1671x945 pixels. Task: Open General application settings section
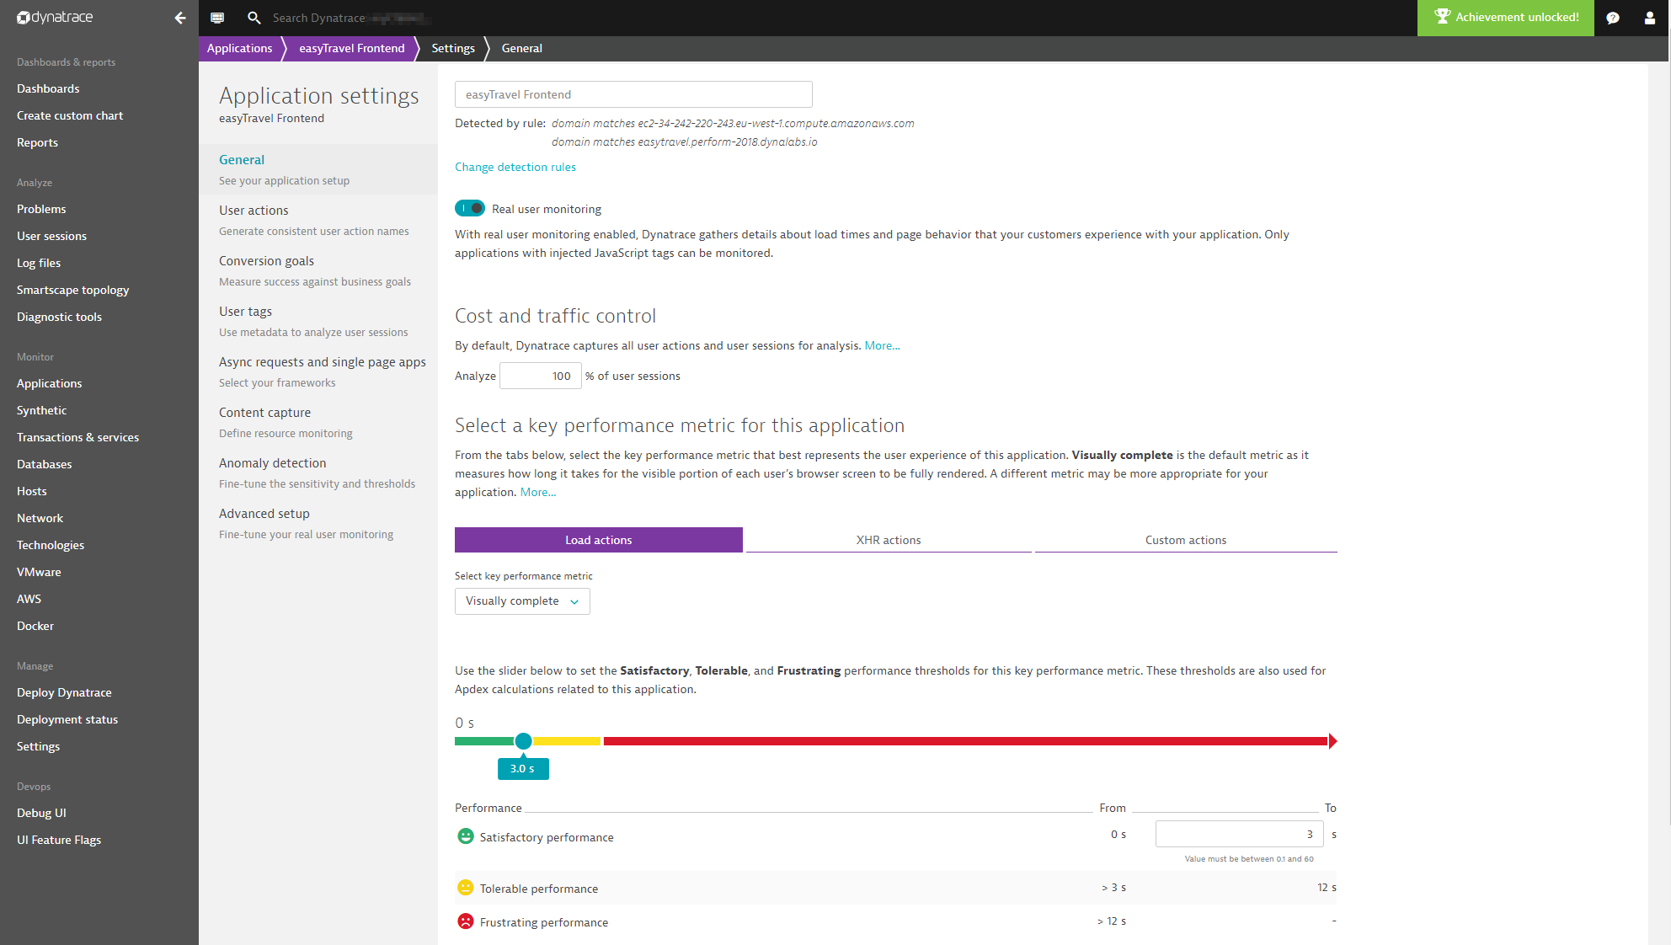(x=318, y=169)
